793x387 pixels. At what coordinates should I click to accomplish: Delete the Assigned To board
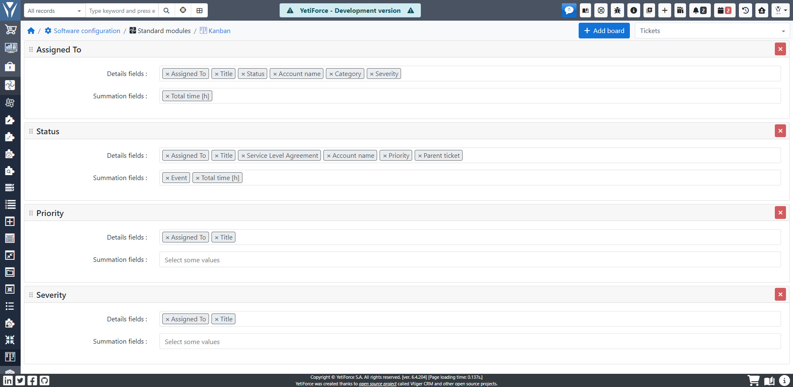[x=780, y=49]
